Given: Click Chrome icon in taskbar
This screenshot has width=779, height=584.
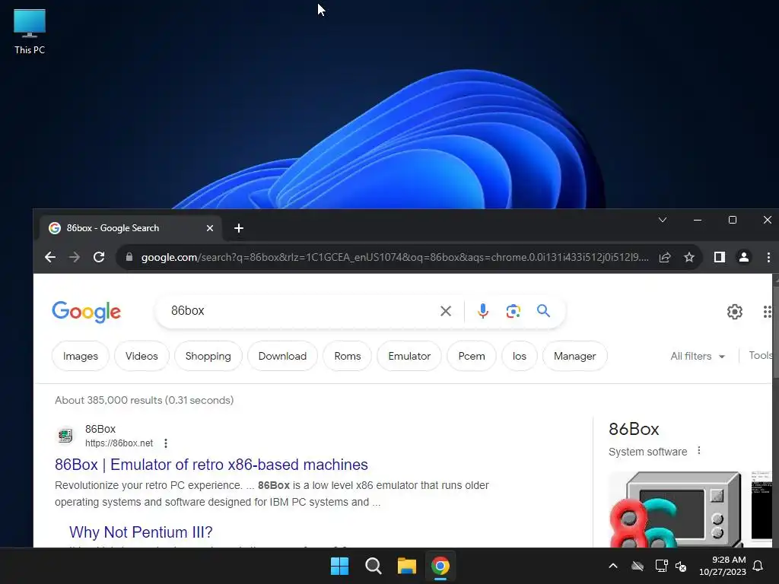Looking at the screenshot, I should pos(440,566).
